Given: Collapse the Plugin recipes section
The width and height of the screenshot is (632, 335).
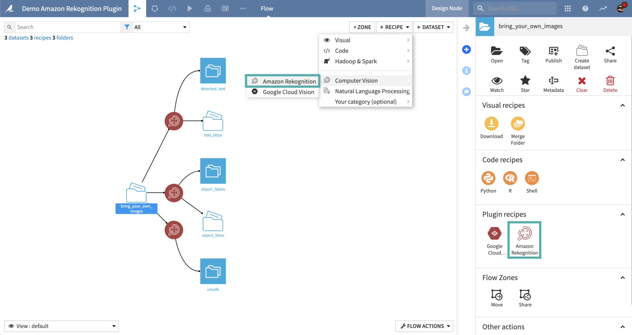Looking at the screenshot, I should [622, 214].
